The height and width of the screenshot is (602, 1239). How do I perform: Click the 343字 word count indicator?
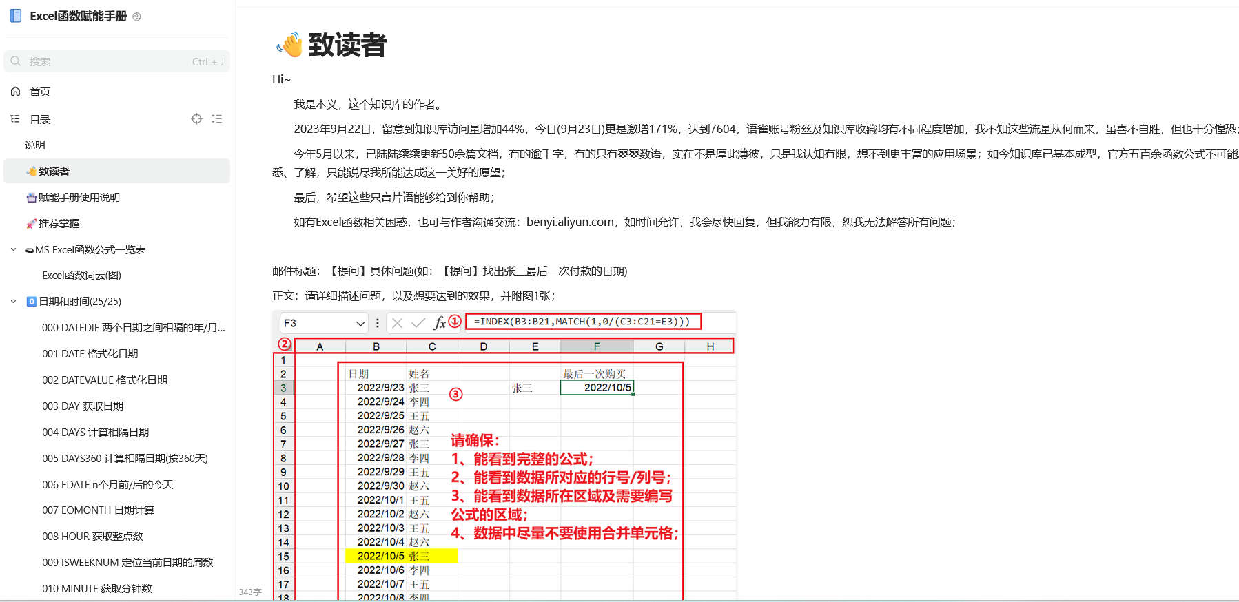coord(250,592)
